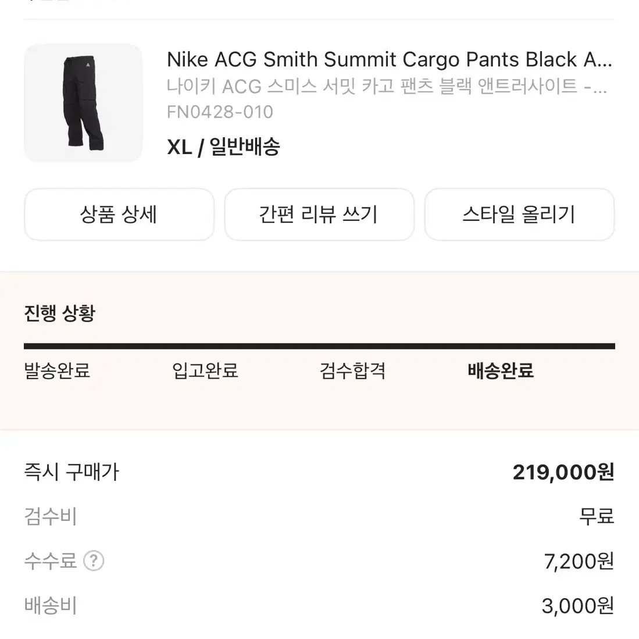This screenshot has width=639, height=639.
Task: Click the Nike ACG cargo pants product thumbnail
Action: (83, 102)
